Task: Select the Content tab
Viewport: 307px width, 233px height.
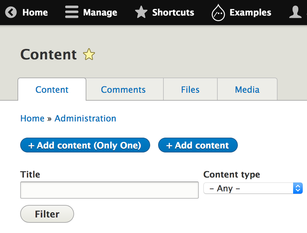Action: click(x=52, y=90)
